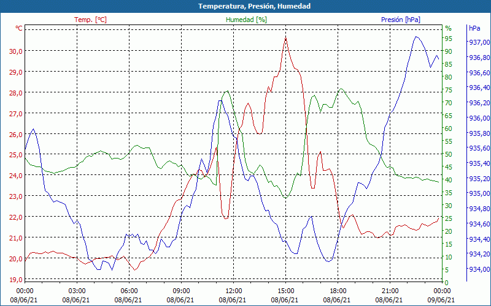
Task: Click temperature axis value 22,0
Action: pos(16,217)
